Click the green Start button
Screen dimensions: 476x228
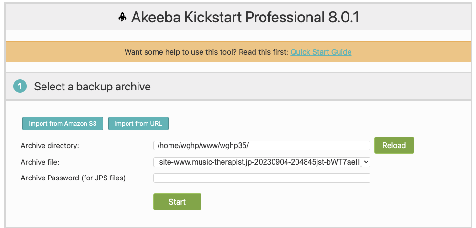pyautogui.click(x=177, y=202)
